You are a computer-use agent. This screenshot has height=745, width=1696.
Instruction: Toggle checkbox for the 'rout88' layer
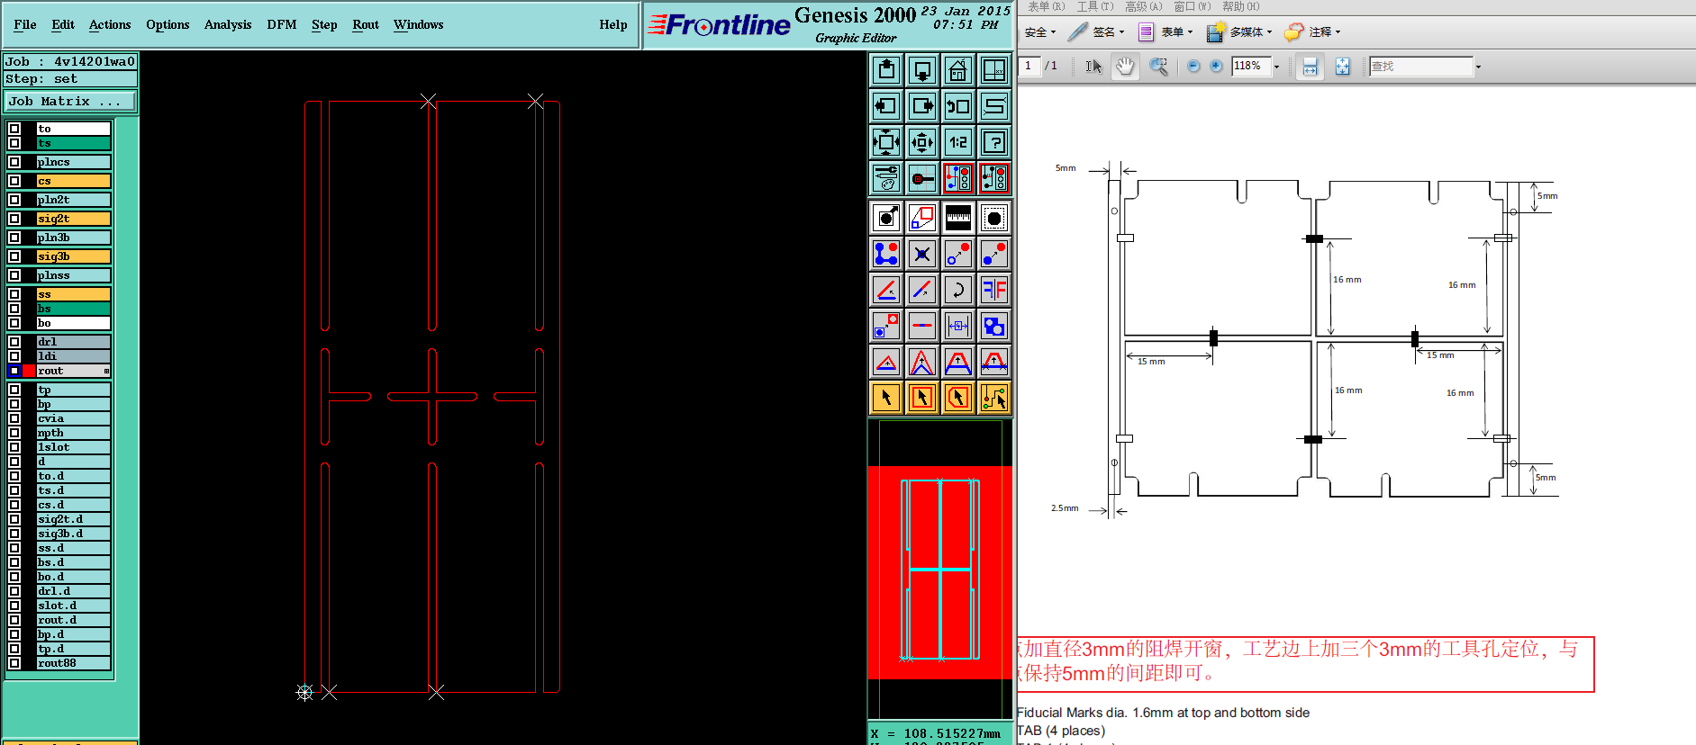pyautogui.click(x=14, y=663)
